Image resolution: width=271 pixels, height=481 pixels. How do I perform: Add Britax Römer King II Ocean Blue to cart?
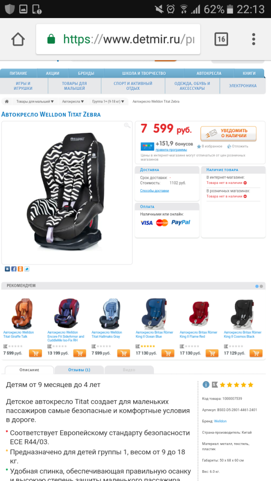pos(168,353)
